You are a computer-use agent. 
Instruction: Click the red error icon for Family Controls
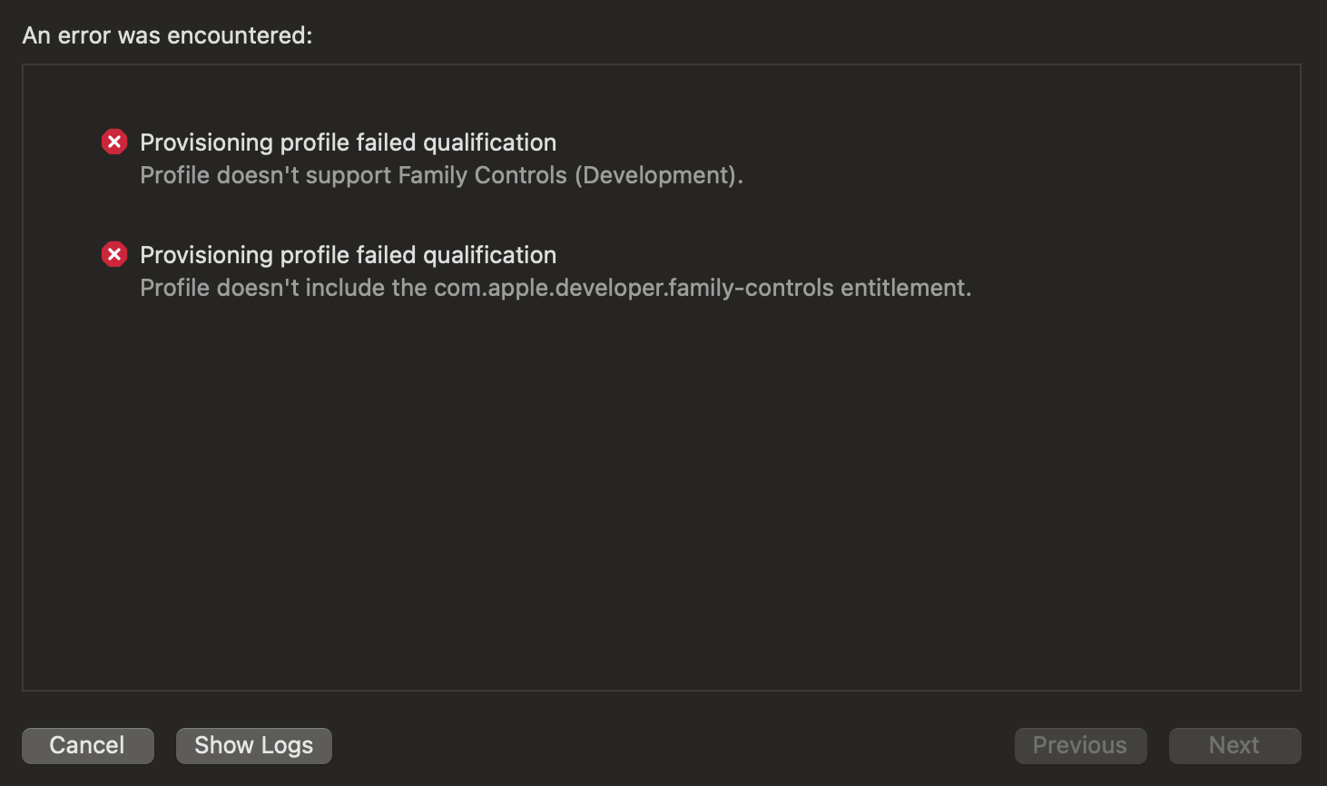114,142
